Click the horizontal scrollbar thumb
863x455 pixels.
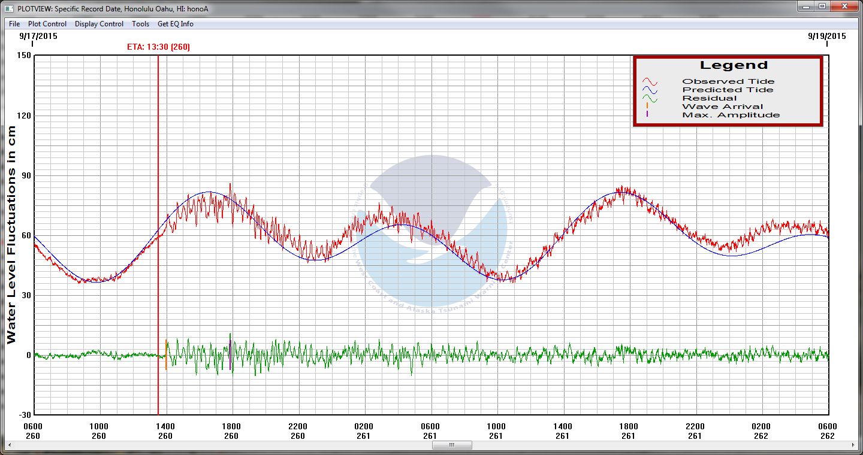[x=451, y=445]
